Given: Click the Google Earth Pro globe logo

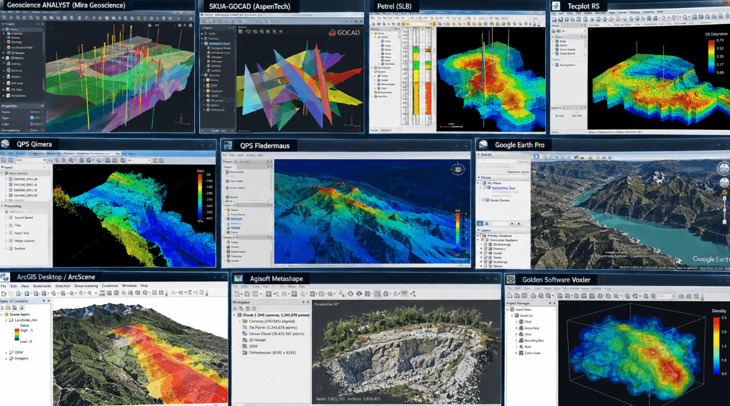Looking at the screenshot, I should 483,144.
